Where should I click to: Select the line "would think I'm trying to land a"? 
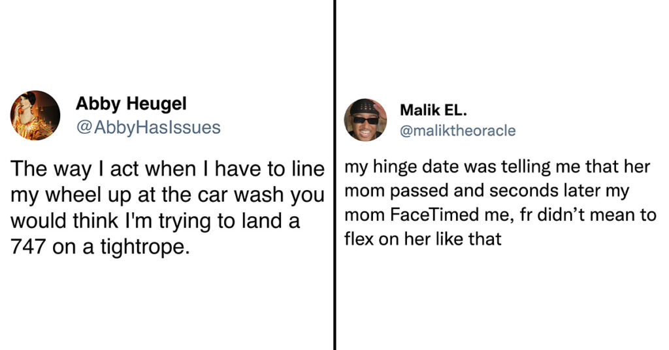click(155, 221)
